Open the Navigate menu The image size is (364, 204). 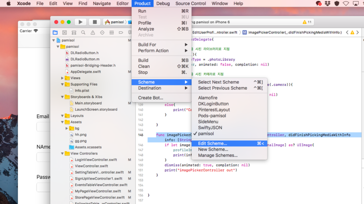[x=102, y=3]
